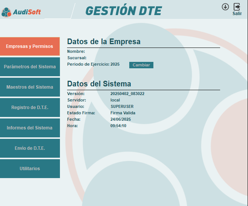Click the time value 09:54:10
This screenshot has height=206, width=248.
(118, 126)
